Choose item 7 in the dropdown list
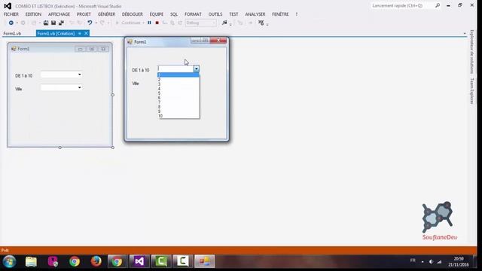 [x=178, y=102]
